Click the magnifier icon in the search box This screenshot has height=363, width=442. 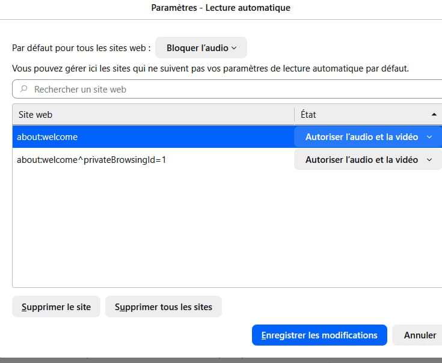(x=24, y=89)
